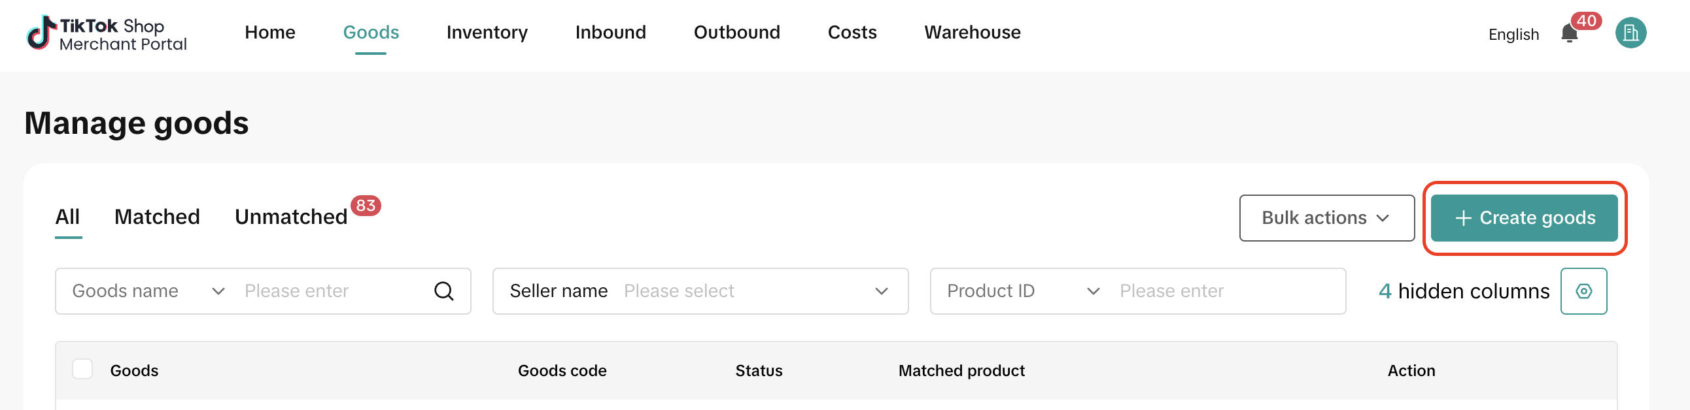Click the TikTok Shop Merchant Portal logo

click(x=107, y=33)
